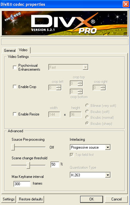Open the Settings button
Screen dimensions: 130x205
pos(9,199)
